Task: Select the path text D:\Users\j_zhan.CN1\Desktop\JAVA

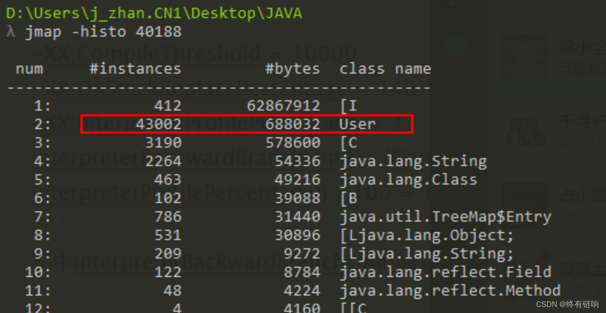Action: (154, 13)
